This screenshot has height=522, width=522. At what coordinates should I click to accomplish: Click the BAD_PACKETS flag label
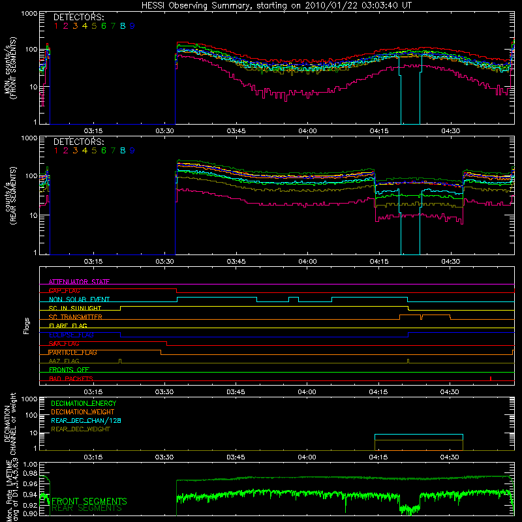pyautogui.click(x=71, y=378)
